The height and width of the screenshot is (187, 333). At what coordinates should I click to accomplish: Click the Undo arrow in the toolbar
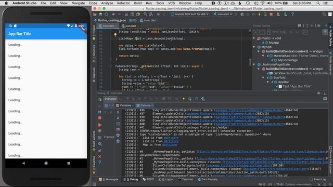pos(113,14)
